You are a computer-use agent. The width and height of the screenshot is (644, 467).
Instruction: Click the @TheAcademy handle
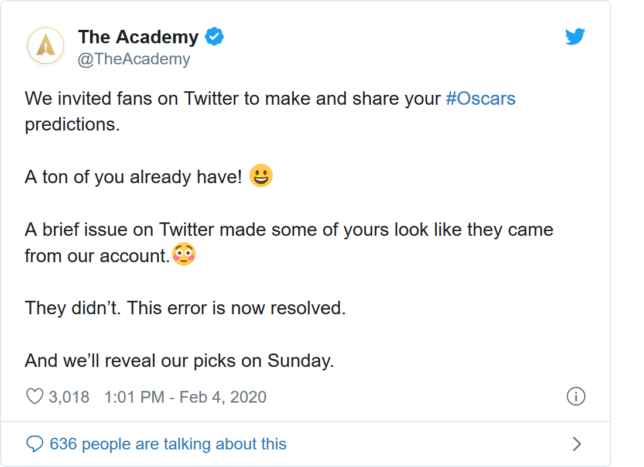(x=134, y=59)
